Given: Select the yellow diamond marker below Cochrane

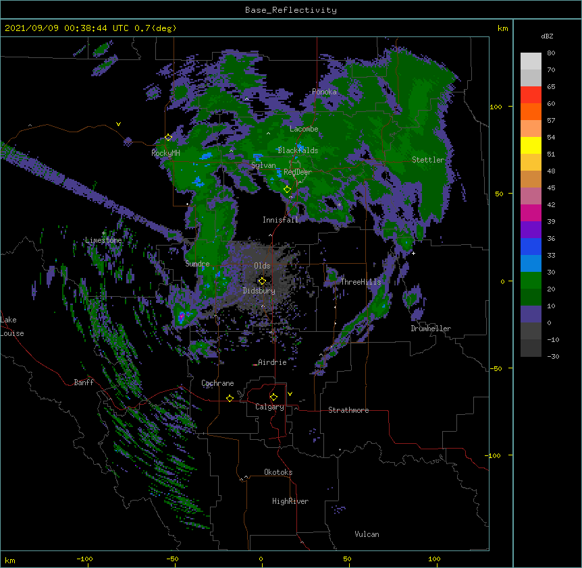Looking at the screenshot, I should 230,398.
